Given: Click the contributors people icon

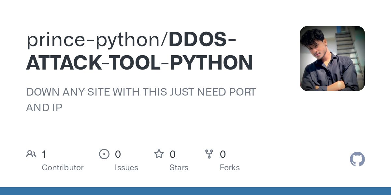Looking at the screenshot, I should tap(31, 154).
